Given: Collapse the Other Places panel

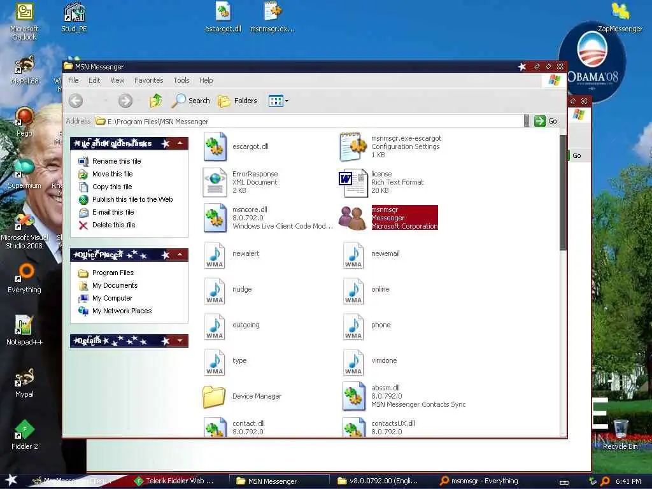Looking at the screenshot, I should coord(180,255).
